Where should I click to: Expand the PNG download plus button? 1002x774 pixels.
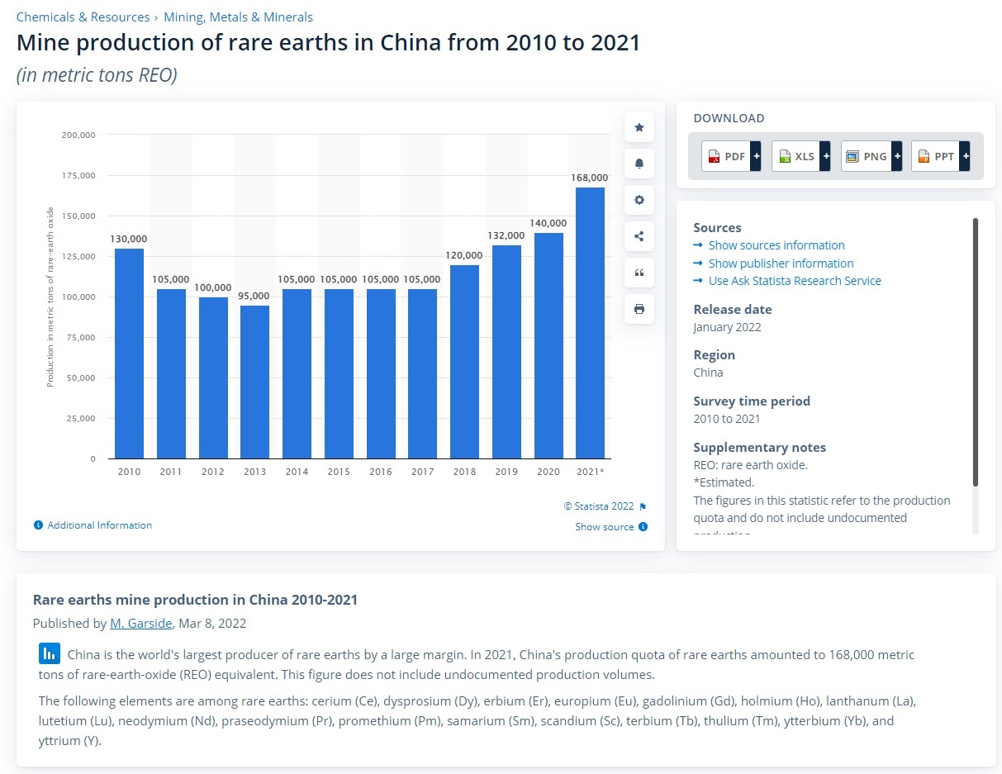click(x=896, y=156)
